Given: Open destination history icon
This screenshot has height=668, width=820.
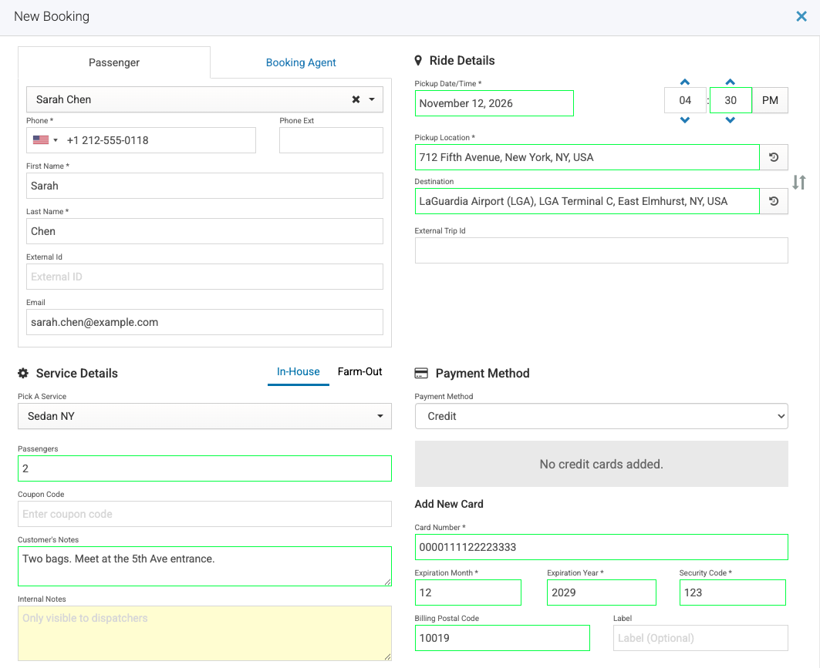Looking at the screenshot, I should tap(774, 201).
